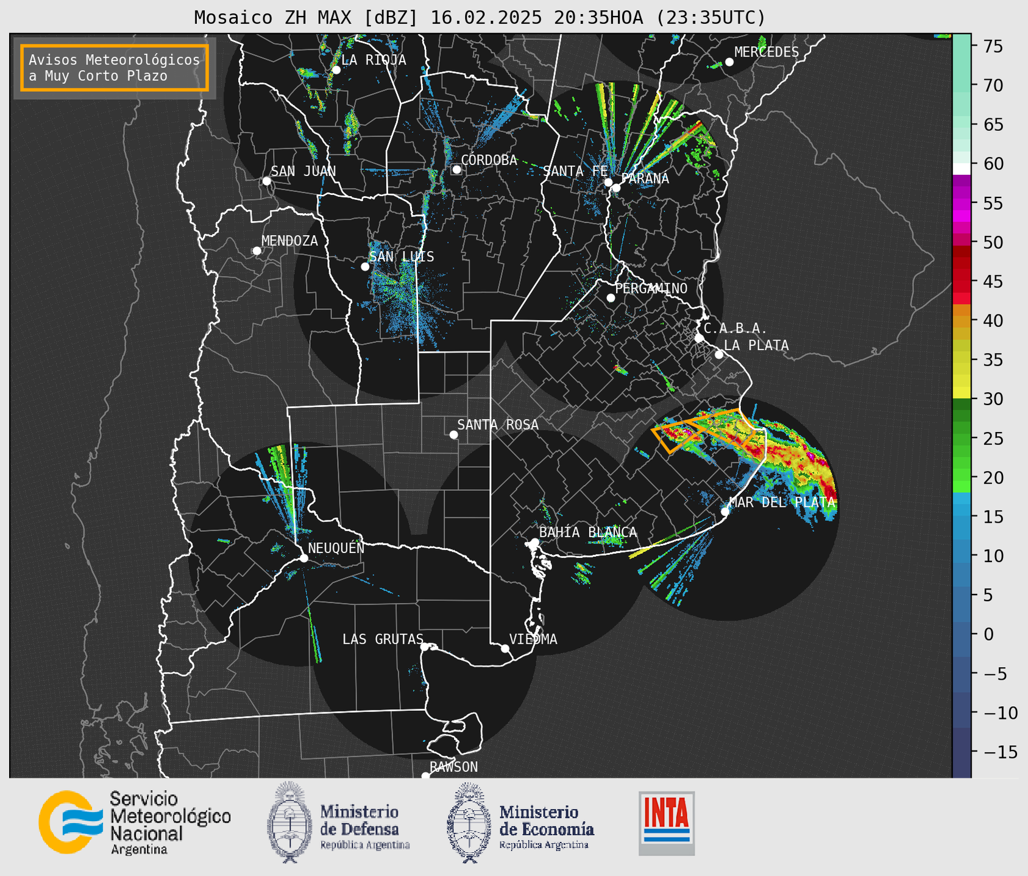Select the VIEDMA city label
This screenshot has height=876, width=1028.
point(533,639)
